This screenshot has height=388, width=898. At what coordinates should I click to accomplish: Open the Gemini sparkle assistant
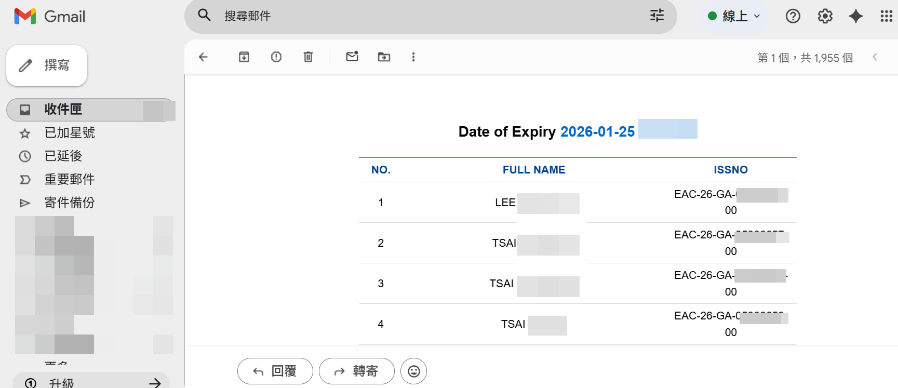pos(855,16)
